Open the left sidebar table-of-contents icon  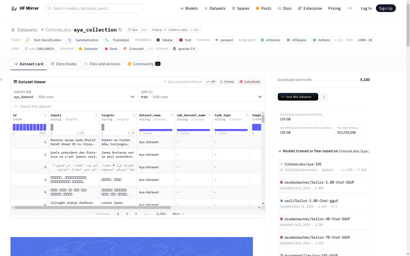[x=1, y=79]
